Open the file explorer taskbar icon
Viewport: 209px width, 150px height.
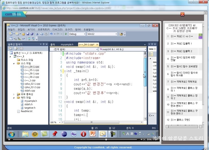25,134
